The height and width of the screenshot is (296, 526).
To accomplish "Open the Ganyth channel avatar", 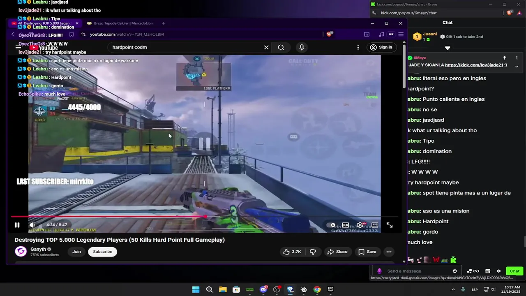I will pos(21,252).
